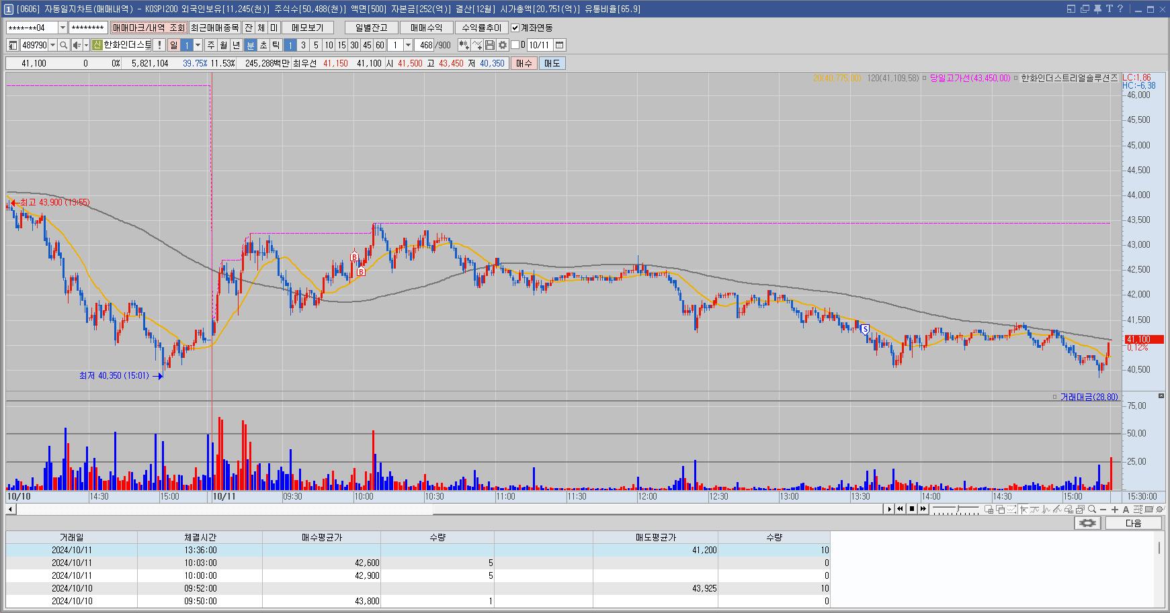Viewport: 1170px width, 613px height.
Task: Click the red 매수 buy button
Action: tap(524, 63)
